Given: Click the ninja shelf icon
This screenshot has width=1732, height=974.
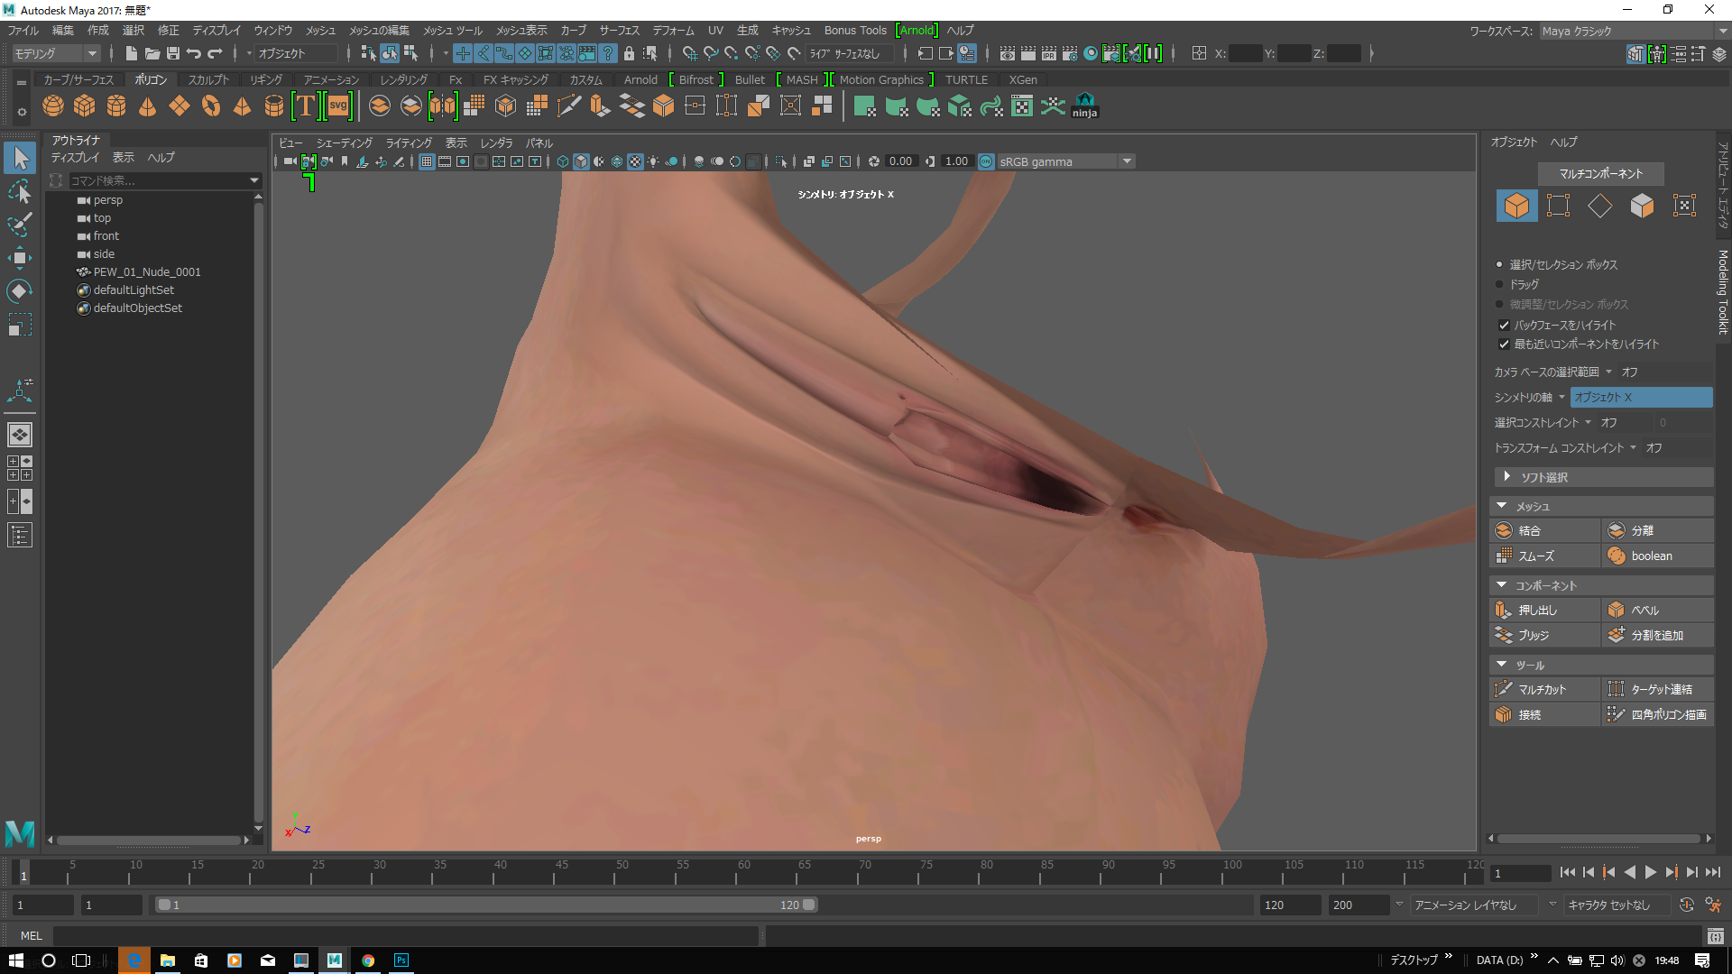Looking at the screenshot, I should (x=1084, y=106).
